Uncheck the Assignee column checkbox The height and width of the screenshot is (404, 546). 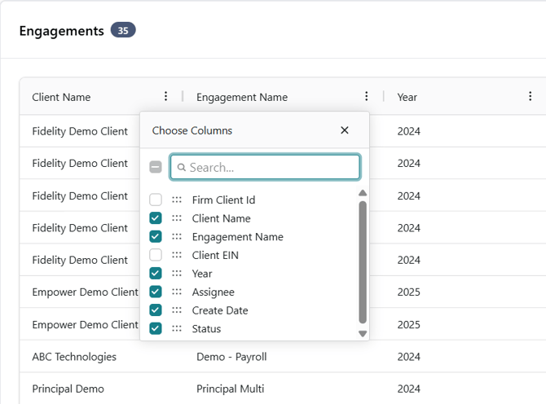156,292
